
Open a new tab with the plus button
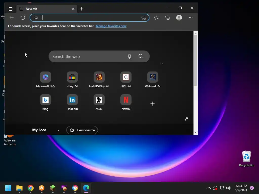pyautogui.click(x=82, y=9)
